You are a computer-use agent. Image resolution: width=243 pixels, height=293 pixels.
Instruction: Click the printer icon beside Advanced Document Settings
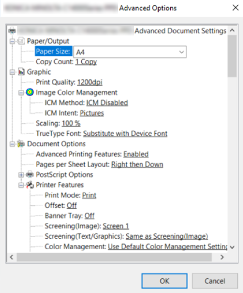tap(12, 31)
